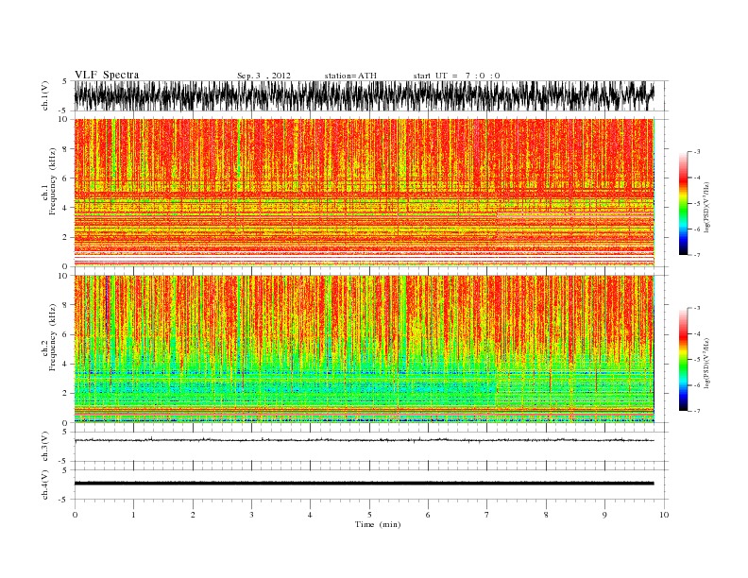Select the "Time (min)" axis label

[x=378, y=524]
